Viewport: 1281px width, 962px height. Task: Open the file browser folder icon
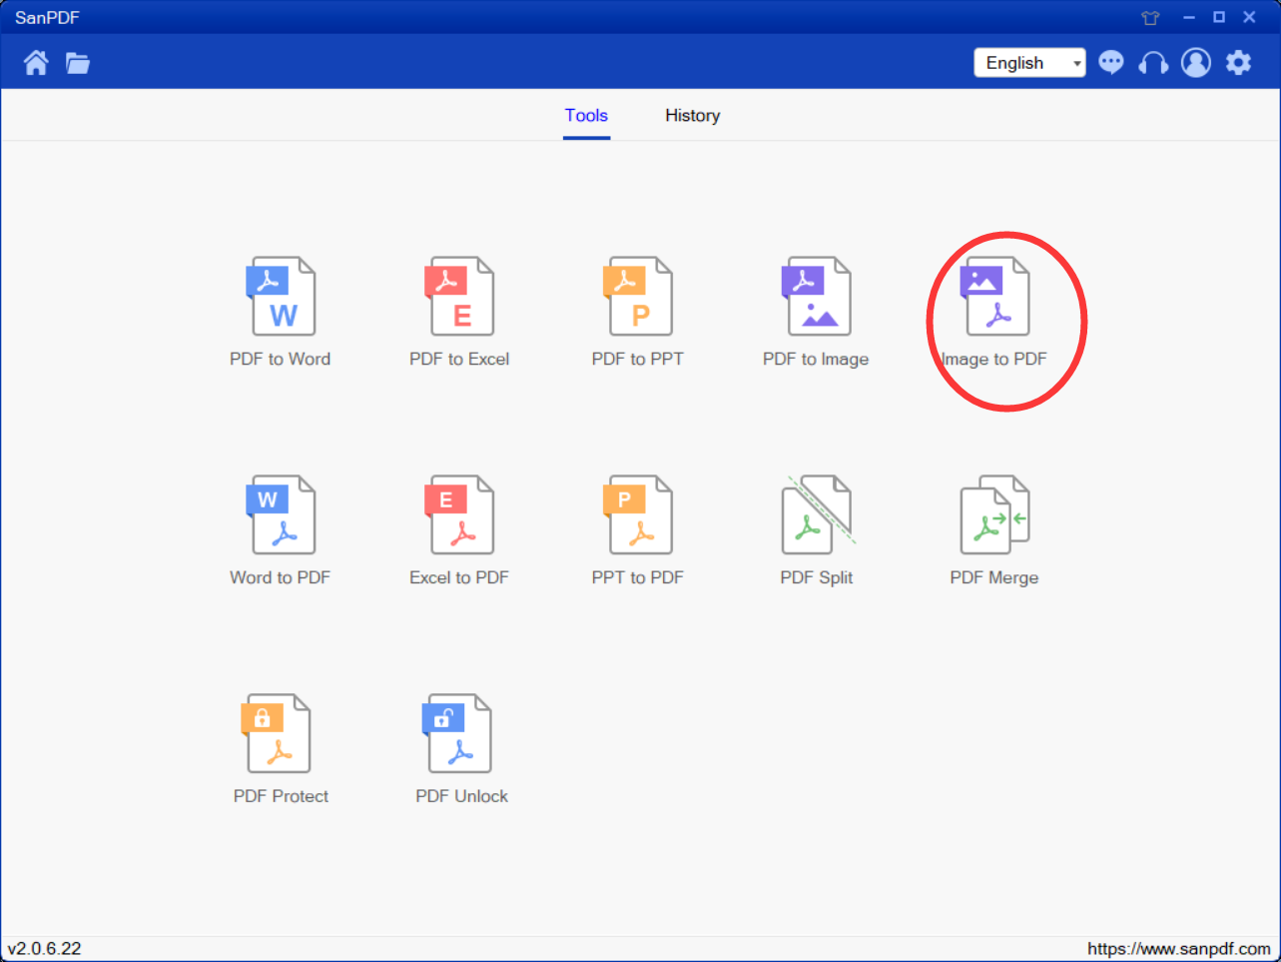pos(77,62)
